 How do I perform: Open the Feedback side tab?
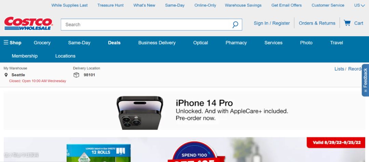point(365,80)
